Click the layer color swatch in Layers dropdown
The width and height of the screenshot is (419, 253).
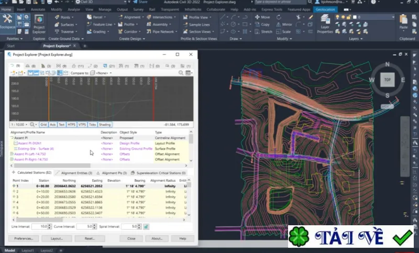coord(355,17)
